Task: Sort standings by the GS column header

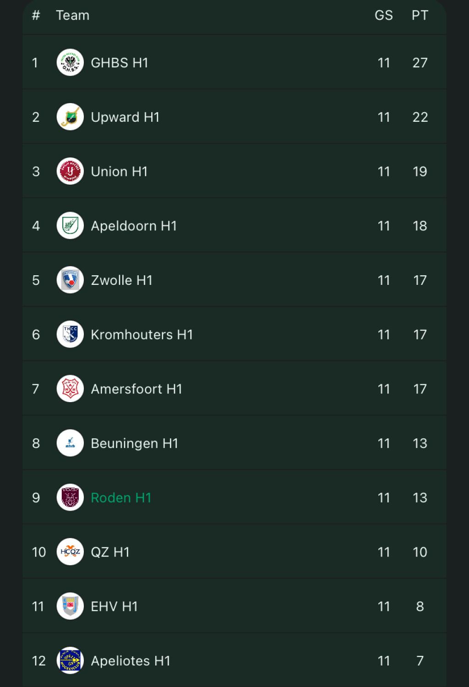Action: [384, 15]
